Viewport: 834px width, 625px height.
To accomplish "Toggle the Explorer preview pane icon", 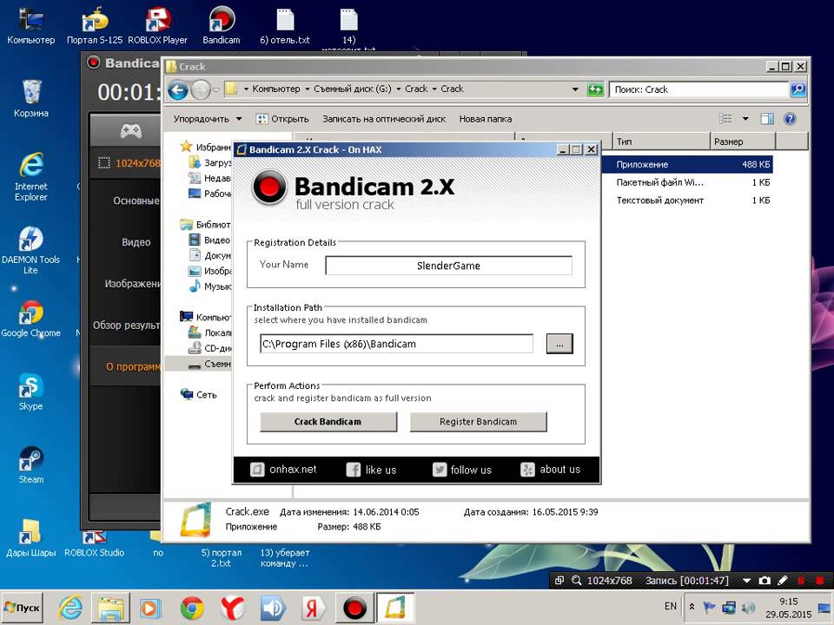I will (767, 119).
